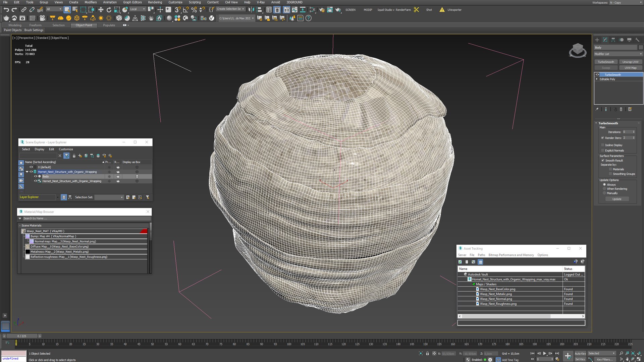Click the Unwrap UVW button
Screen dimensions: 644x362
630,62
